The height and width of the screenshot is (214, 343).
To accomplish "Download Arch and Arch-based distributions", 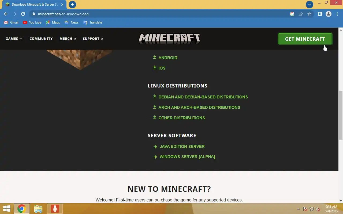I will [x=199, y=107].
